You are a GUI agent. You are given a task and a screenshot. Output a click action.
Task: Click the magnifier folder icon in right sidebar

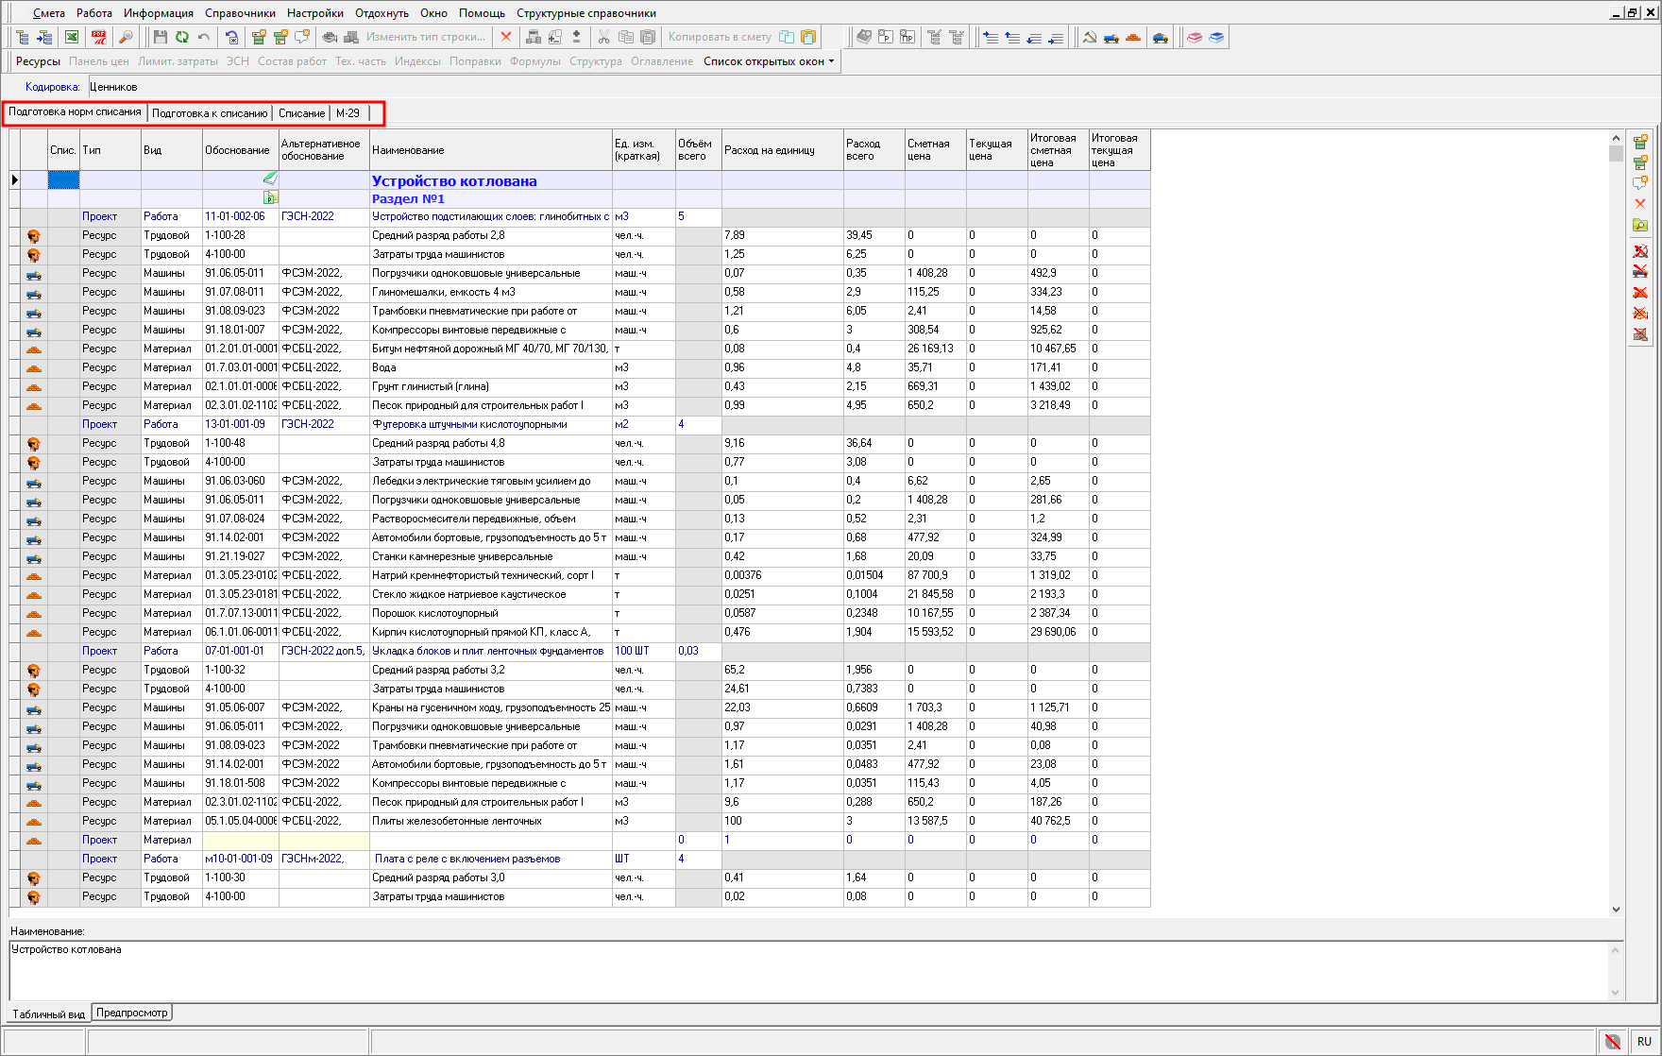(x=1640, y=225)
